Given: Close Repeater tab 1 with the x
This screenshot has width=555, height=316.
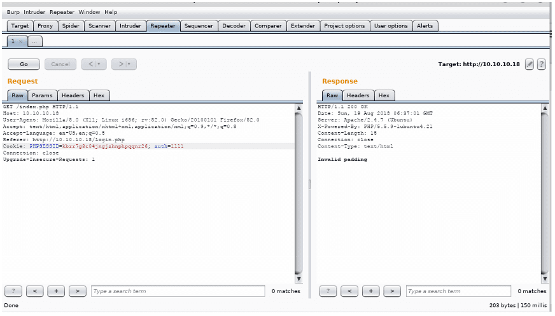Looking at the screenshot, I should point(20,41).
